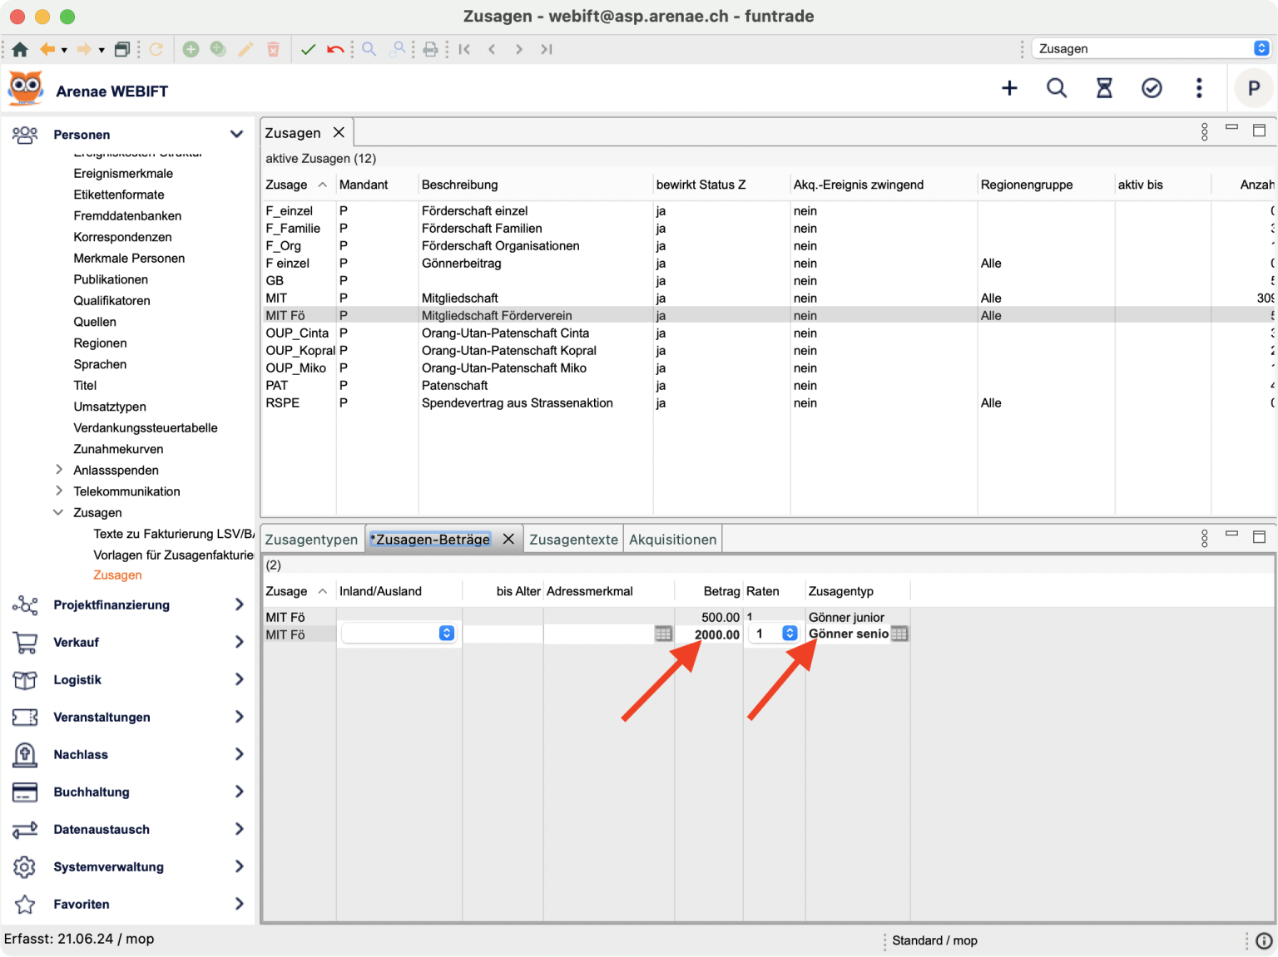Open the Inland/Ausland dropdown in edited row

(446, 634)
